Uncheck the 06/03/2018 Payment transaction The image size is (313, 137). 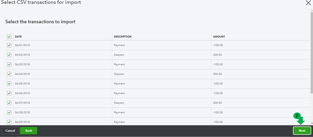click(x=9, y=65)
